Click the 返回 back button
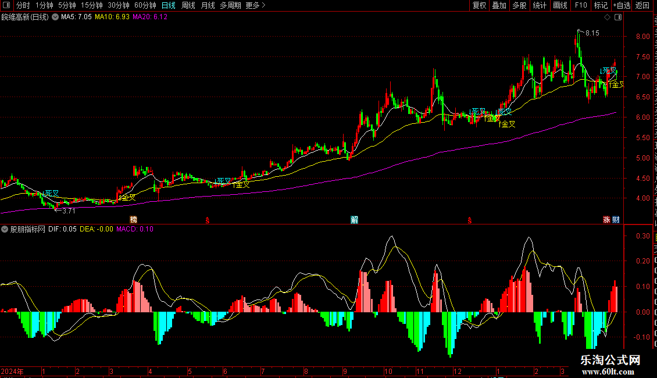 642,5
